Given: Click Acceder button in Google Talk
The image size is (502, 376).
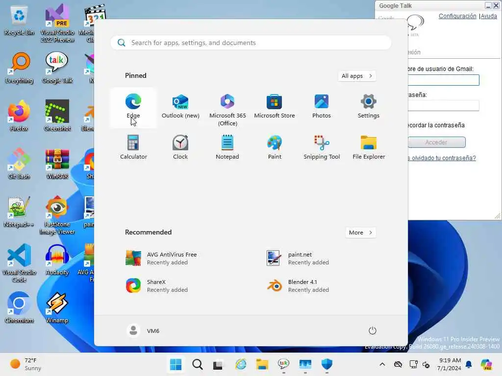Looking at the screenshot, I should pos(436,142).
